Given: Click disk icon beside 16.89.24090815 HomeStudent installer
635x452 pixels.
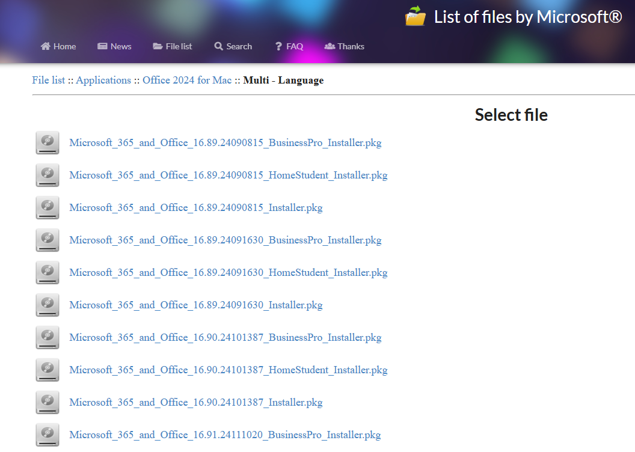Looking at the screenshot, I should coord(48,176).
